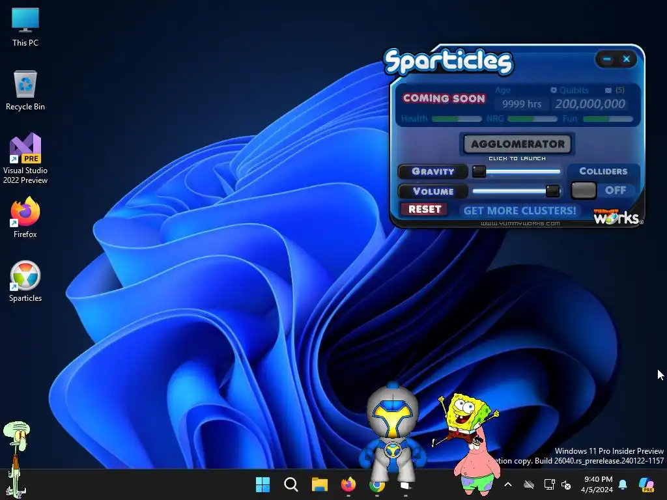
Task: Click the NRG progress bar
Action: 532,119
